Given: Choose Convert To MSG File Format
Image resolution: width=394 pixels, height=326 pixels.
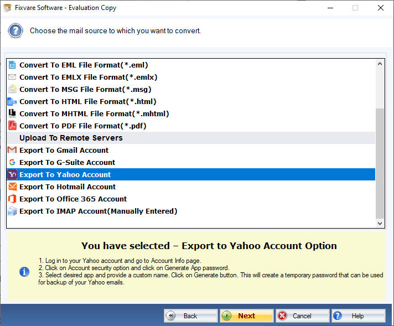Looking at the screenshot, I should pos(191,89).
